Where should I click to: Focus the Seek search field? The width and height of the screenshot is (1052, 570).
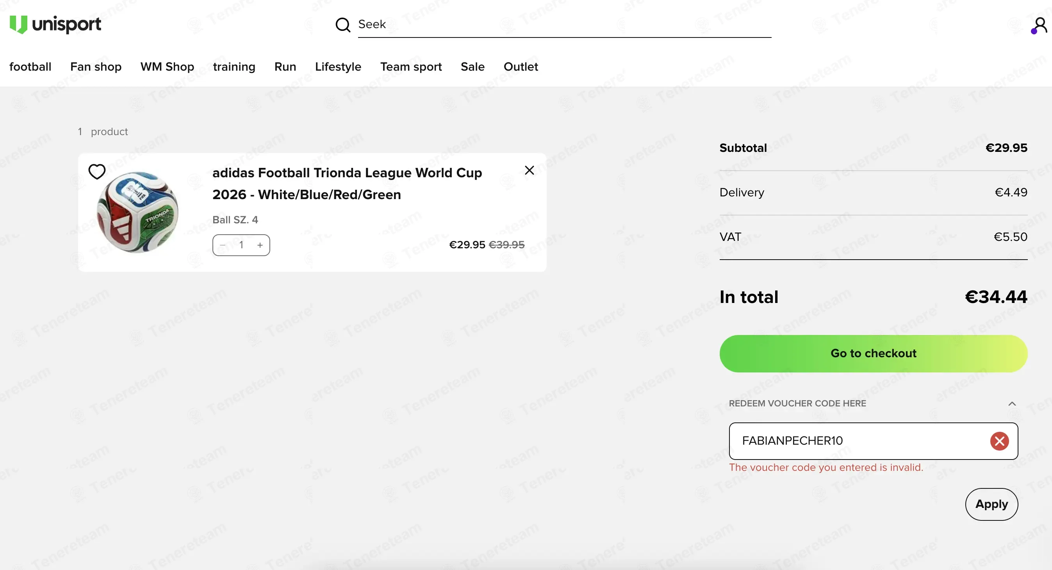[564, 25]
